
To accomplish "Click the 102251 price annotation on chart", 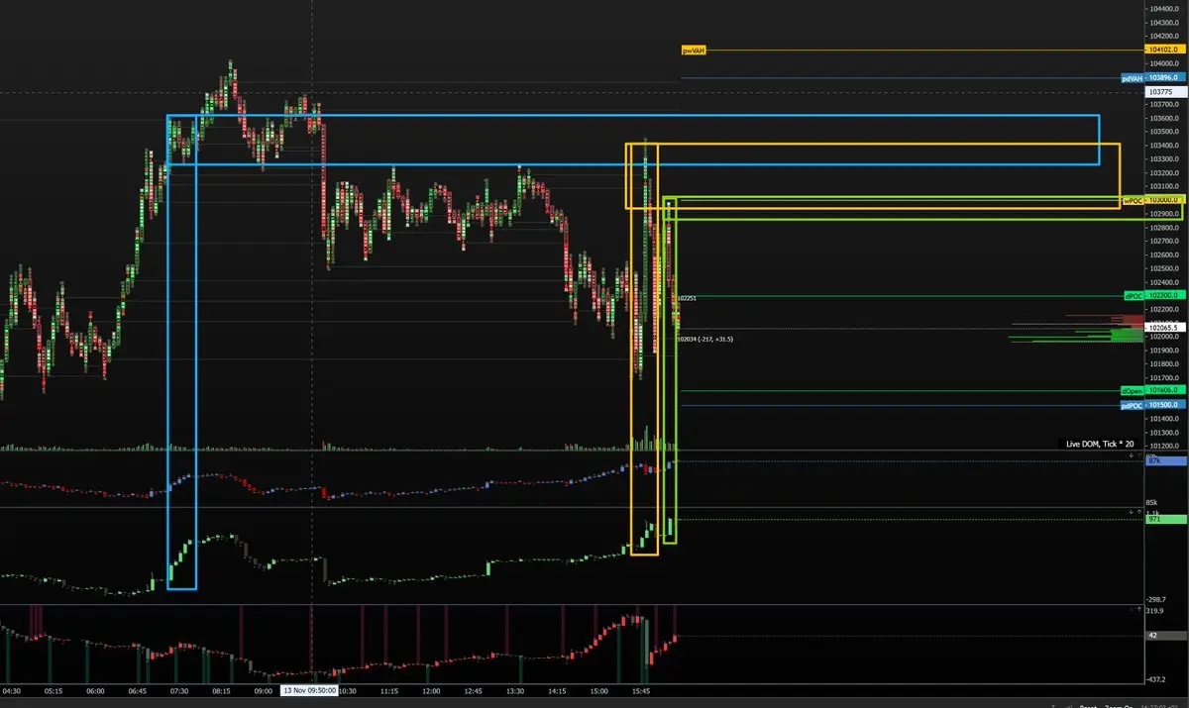I will click(x=688, y=297).
